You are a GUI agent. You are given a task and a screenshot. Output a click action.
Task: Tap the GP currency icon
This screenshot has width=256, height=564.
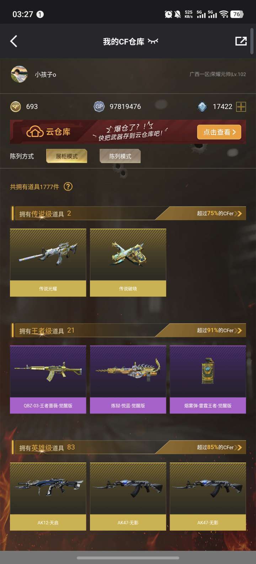[99, 106]
